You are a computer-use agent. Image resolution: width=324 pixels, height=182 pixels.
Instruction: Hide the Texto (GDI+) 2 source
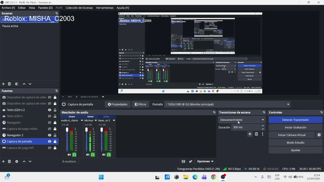tap(50, 110)
